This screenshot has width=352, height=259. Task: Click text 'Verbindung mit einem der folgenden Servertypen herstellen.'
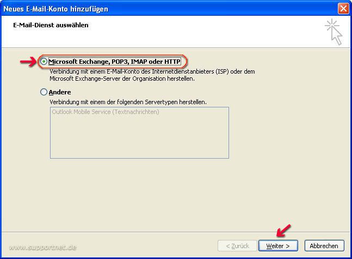click(128, 102)
